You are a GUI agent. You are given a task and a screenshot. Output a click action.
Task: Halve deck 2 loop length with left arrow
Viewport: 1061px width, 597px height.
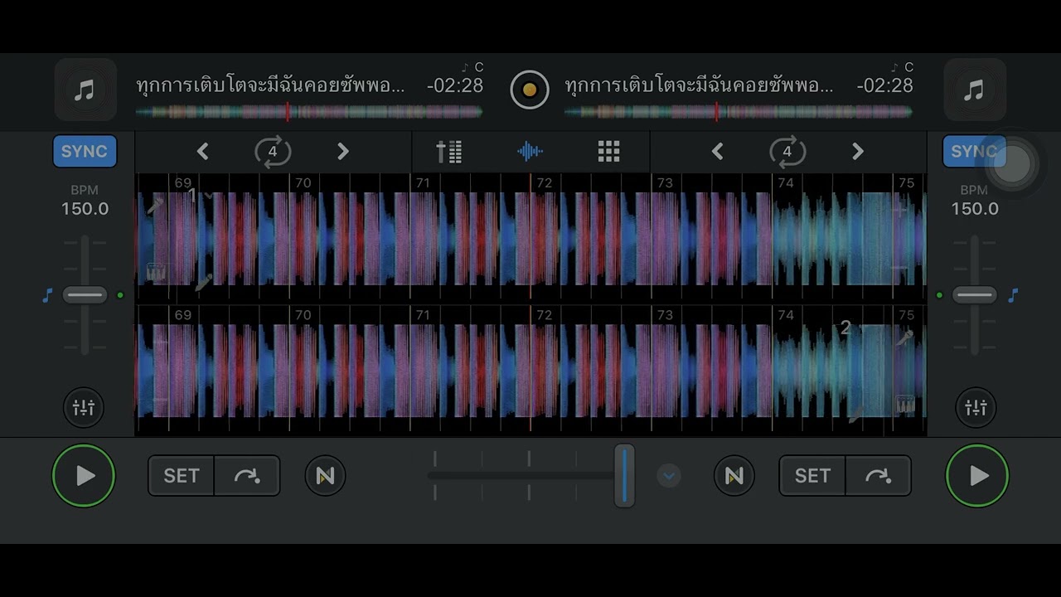[x=717, y=152]
